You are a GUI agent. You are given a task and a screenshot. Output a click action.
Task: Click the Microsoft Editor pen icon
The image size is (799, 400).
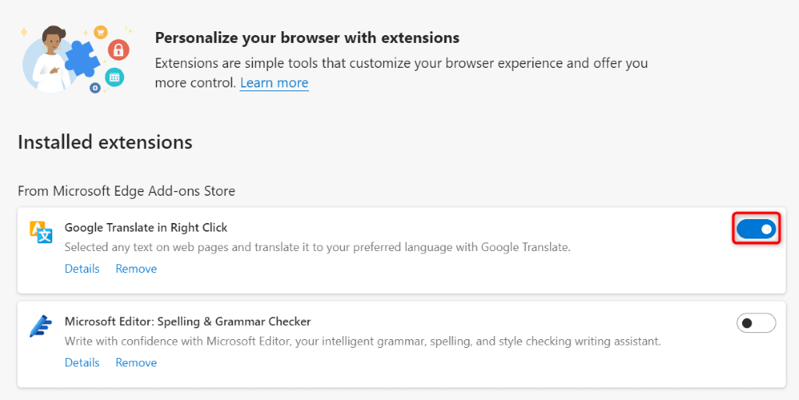pyautogui.click(x=41, y=325)
